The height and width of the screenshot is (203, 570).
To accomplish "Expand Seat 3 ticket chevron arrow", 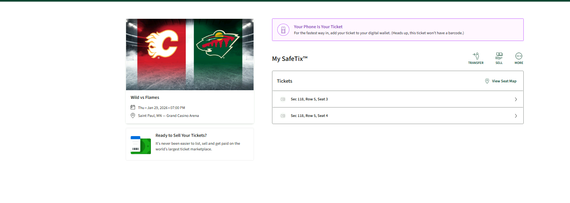I will click(516, 99).
